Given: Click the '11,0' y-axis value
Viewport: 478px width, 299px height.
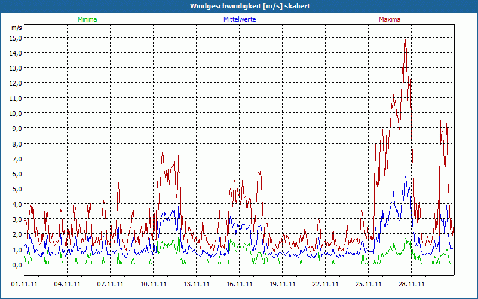Looking at the screenshot, I should click(x=16, y=99).
